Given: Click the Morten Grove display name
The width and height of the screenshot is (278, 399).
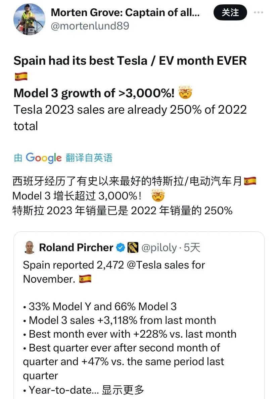Looking at the screenshot, I should (x=125, y=12).
